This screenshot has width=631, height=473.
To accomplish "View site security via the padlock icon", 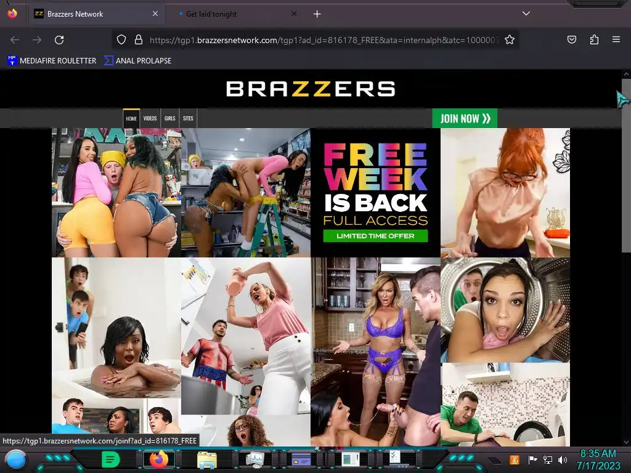I will click(x=139, y=39).
